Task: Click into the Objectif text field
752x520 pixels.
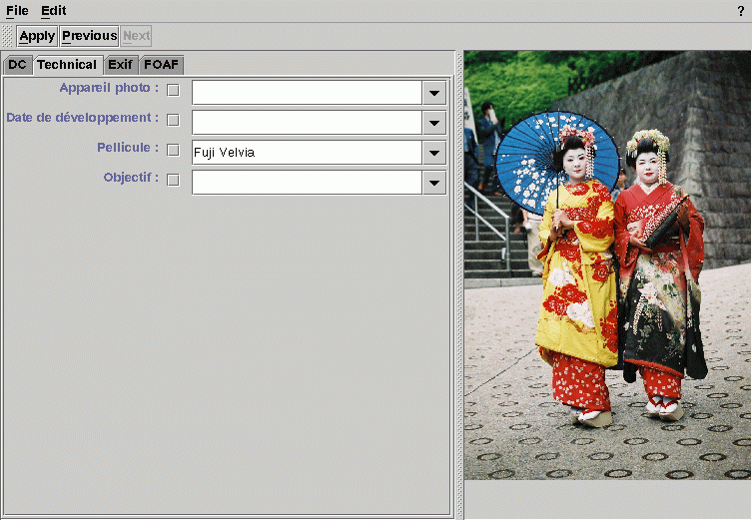Action: [307, 183]
